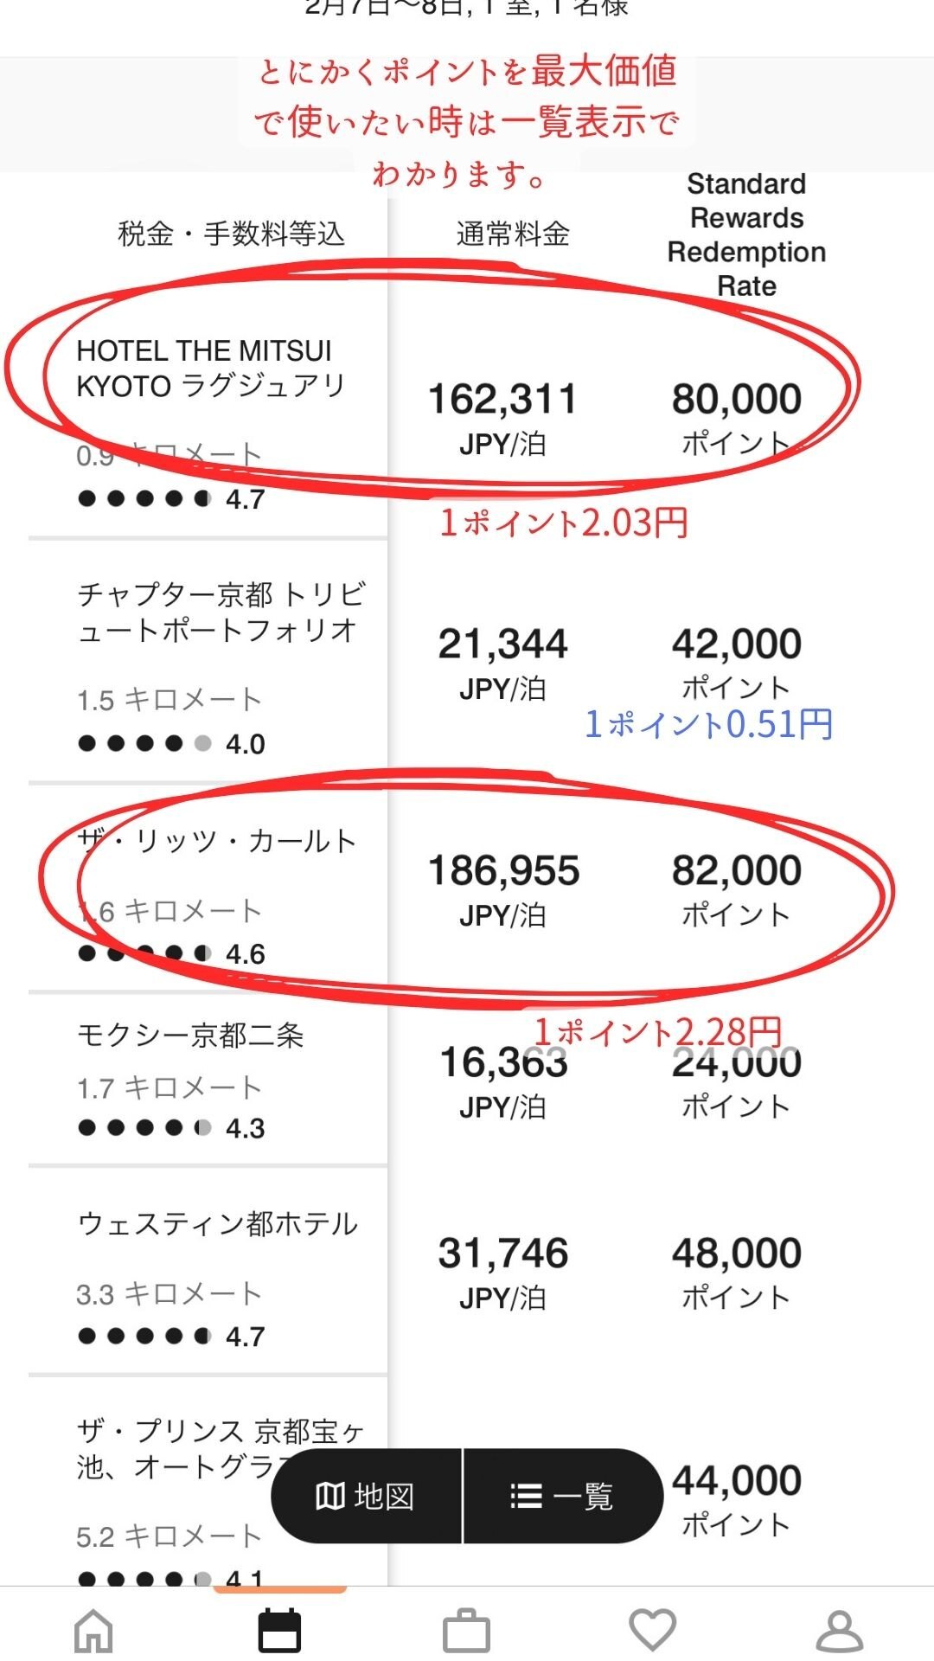This screenshot has width=934, height=1661.
Task: Tap 税金・手数料等込 header label
Action: (232, 234)
